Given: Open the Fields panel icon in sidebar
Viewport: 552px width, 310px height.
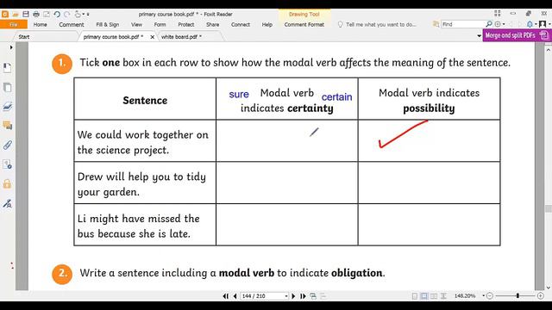Looking at the screenshot, I should point(7,164).
